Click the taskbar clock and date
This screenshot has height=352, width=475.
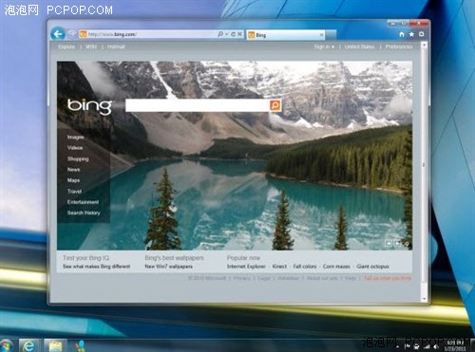(x=455, y=345)
